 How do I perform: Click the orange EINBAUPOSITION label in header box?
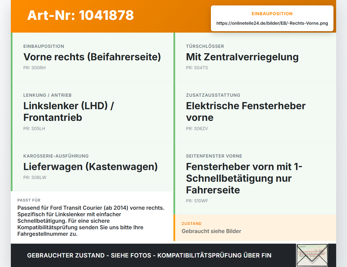pyautogui.click(x=272, y=14)
